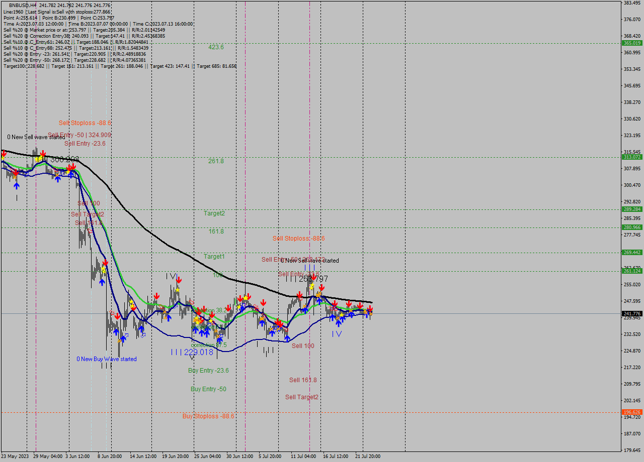Click the blue buy arrow near the New Buy Wave text
Screen dimensions: 644x462
point(123,339)
